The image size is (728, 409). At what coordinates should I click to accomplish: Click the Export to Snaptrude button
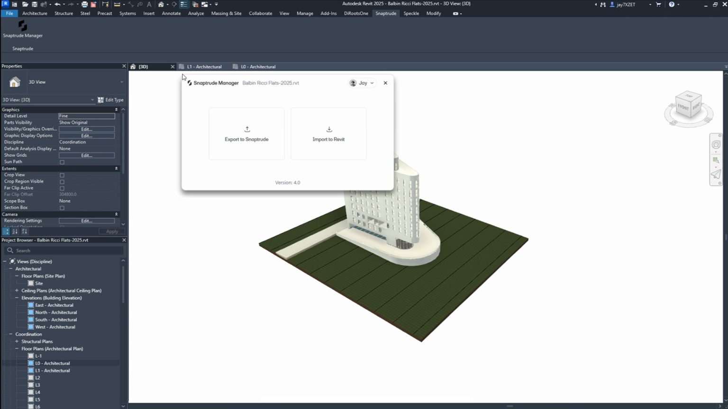pyautogui.click(x=246, y=134)
